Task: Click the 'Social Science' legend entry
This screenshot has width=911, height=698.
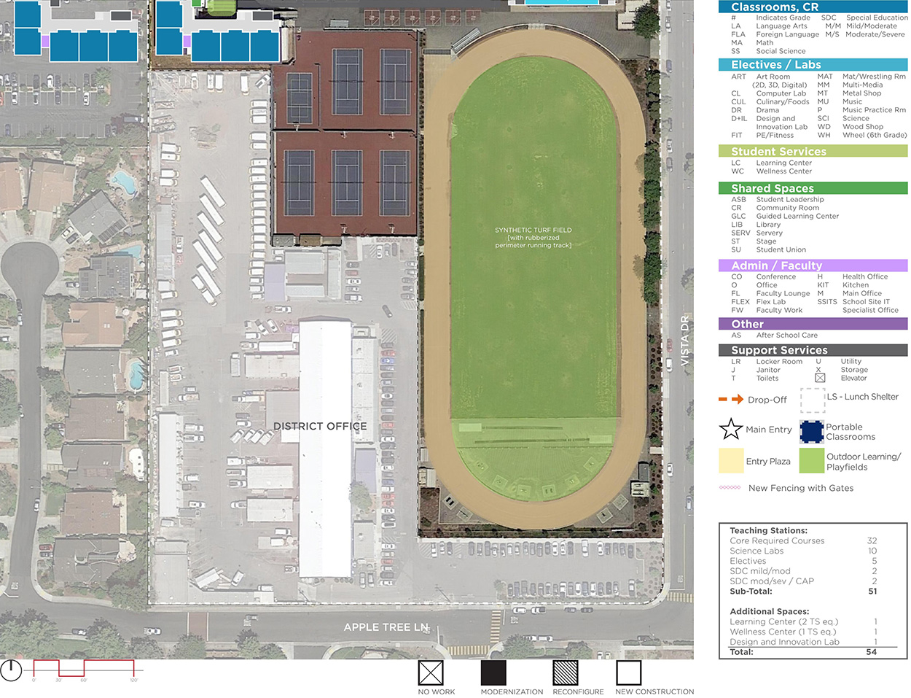Action: click(x=781, y=51)
